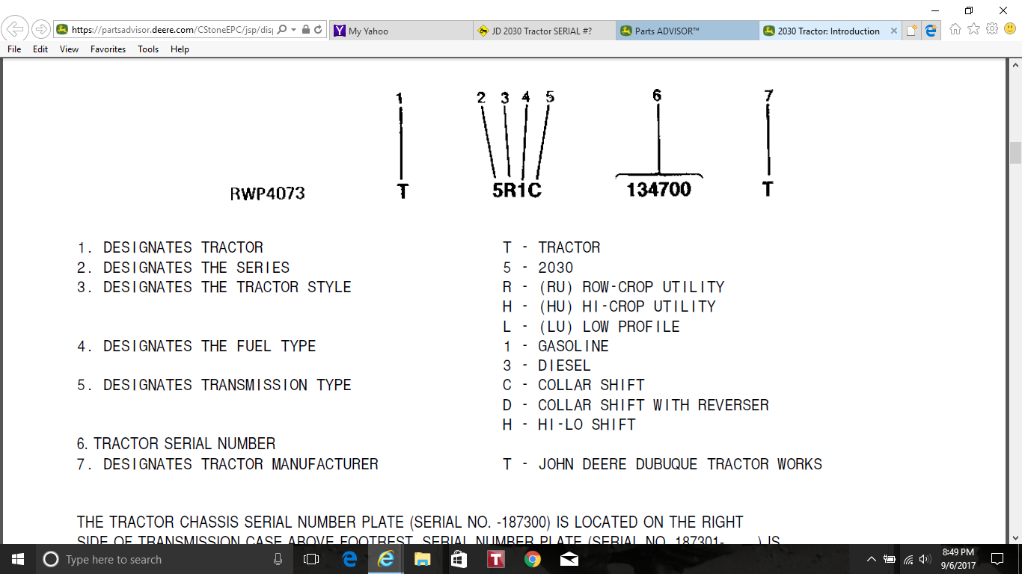Open Favorites star icon

(973, 29)
